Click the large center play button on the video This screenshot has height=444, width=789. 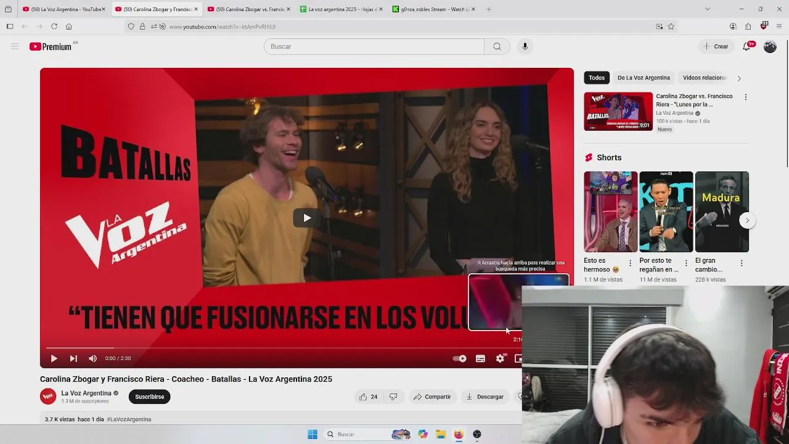[307, 218]
